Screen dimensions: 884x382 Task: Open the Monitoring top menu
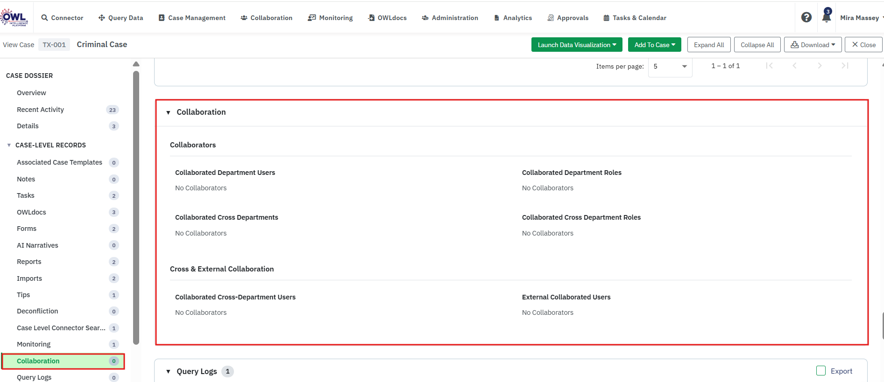click(330, 18)
